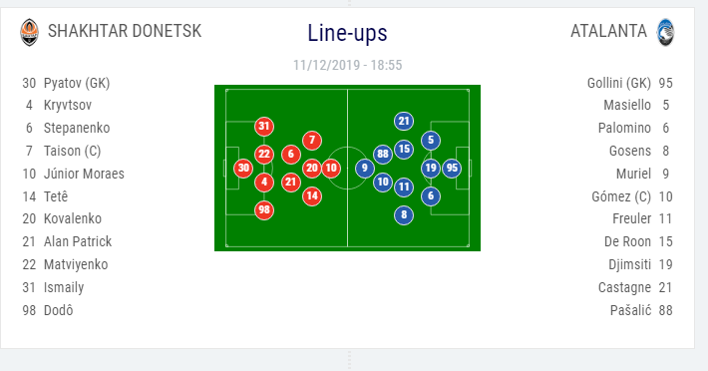Select blue player marker 95 on pitch
Image resolution: width=708 pixels, height=371 pixels.
pos(452,169)
